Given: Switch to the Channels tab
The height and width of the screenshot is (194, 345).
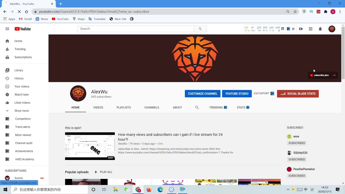Looking at the screenshot, I should coord(152,108).
